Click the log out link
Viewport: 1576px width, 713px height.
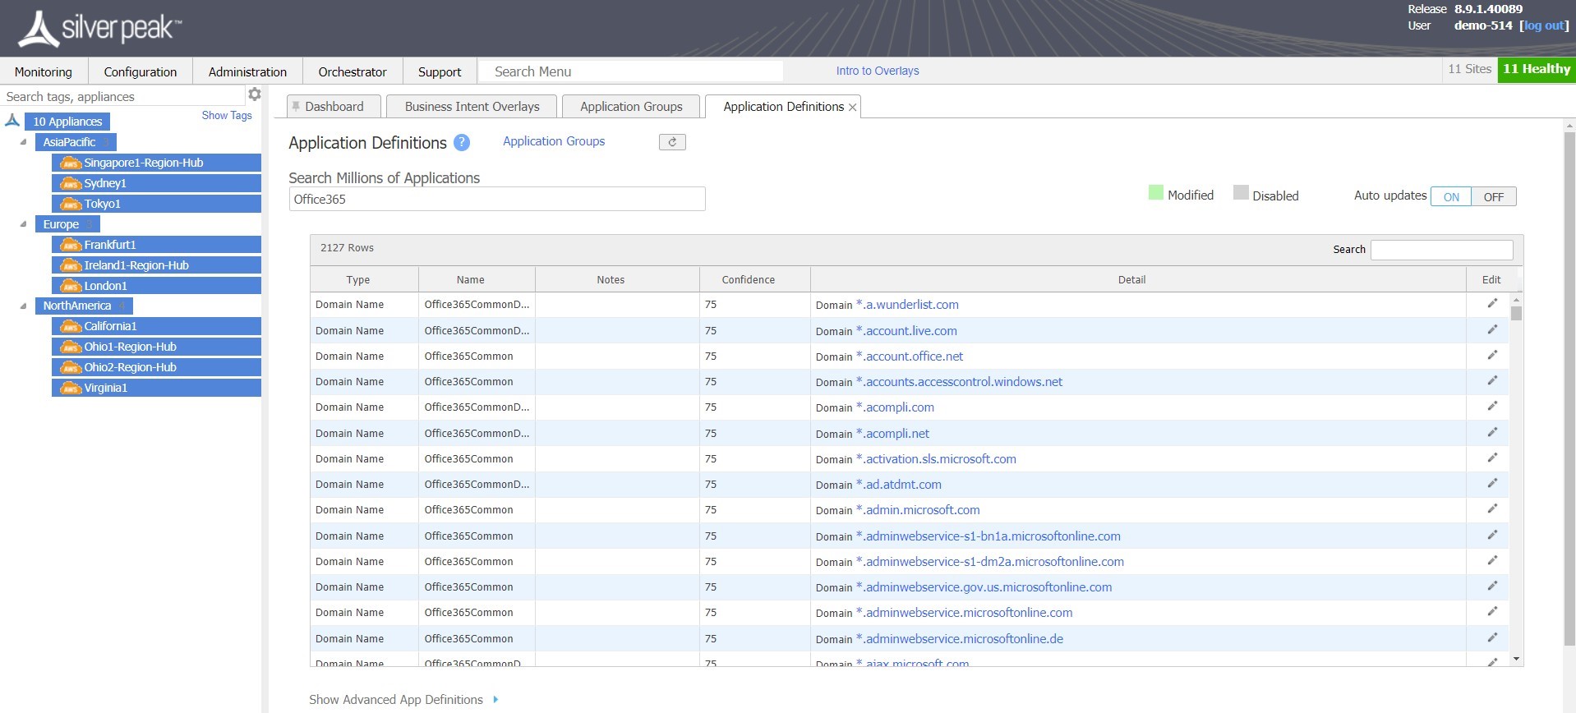[x=1544, y=25]
